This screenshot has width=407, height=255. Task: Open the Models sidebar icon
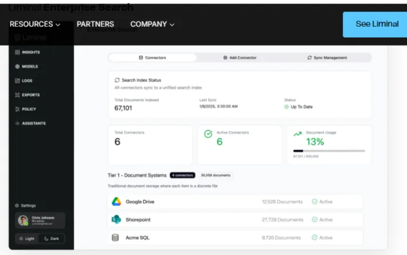coord(17,66)
